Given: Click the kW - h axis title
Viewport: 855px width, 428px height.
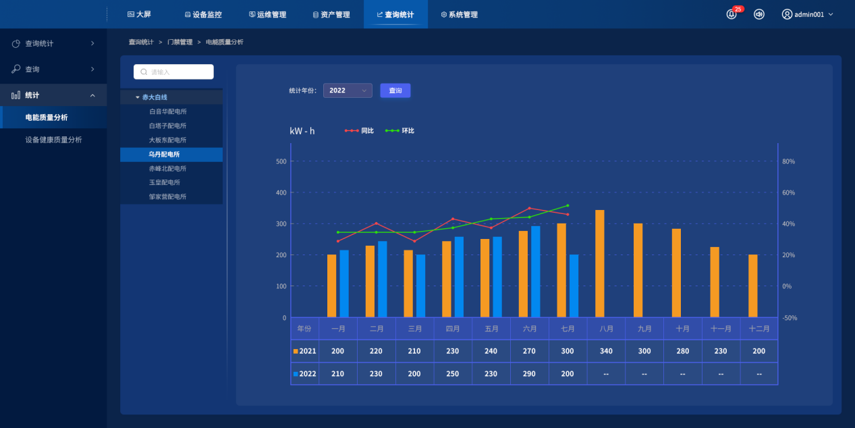Looking at the screenshot, I should point(302,131).
